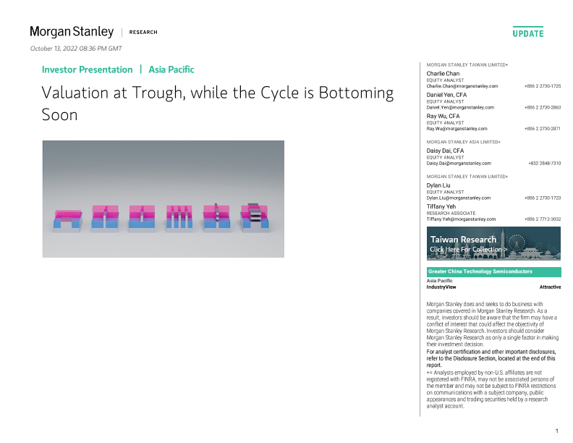Viewport: 573px width, 443px height.
Task: Open Daisy Dai's email link
Action: (459, 164)
